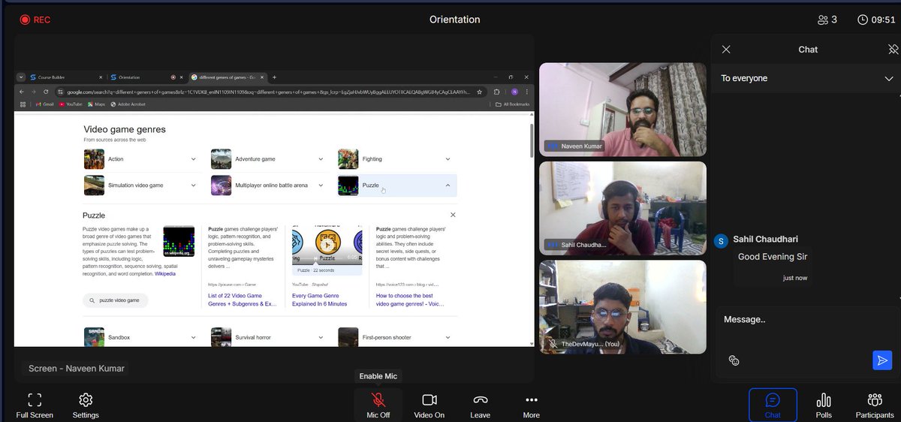Expand the Action genre
This screenshot has height=422, width=901.
coord(193,159)
